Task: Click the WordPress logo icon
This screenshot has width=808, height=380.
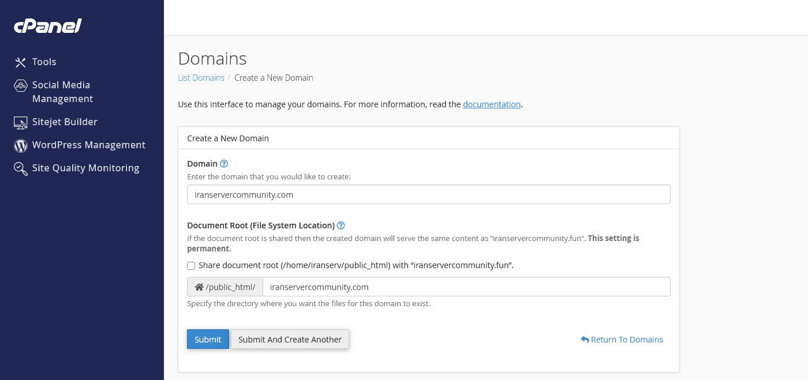Action: coord(21,145)
